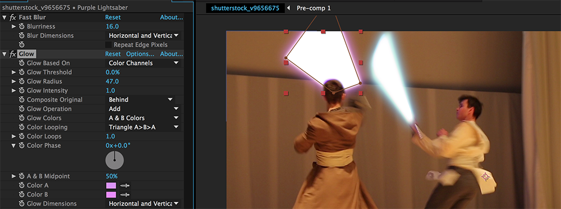Click the Glow Radius value 47.0
561x209 pixels.
[x=112, y=81]
